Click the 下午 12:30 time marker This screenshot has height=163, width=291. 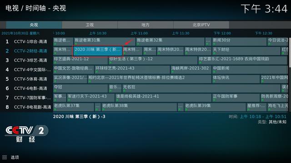[x=264, y=33]
